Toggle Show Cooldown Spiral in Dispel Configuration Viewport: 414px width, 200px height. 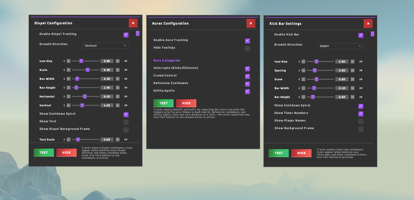126,115
